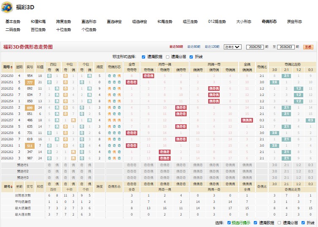Click the 查看 button
The image size is (318, 227).
[308, 47]
